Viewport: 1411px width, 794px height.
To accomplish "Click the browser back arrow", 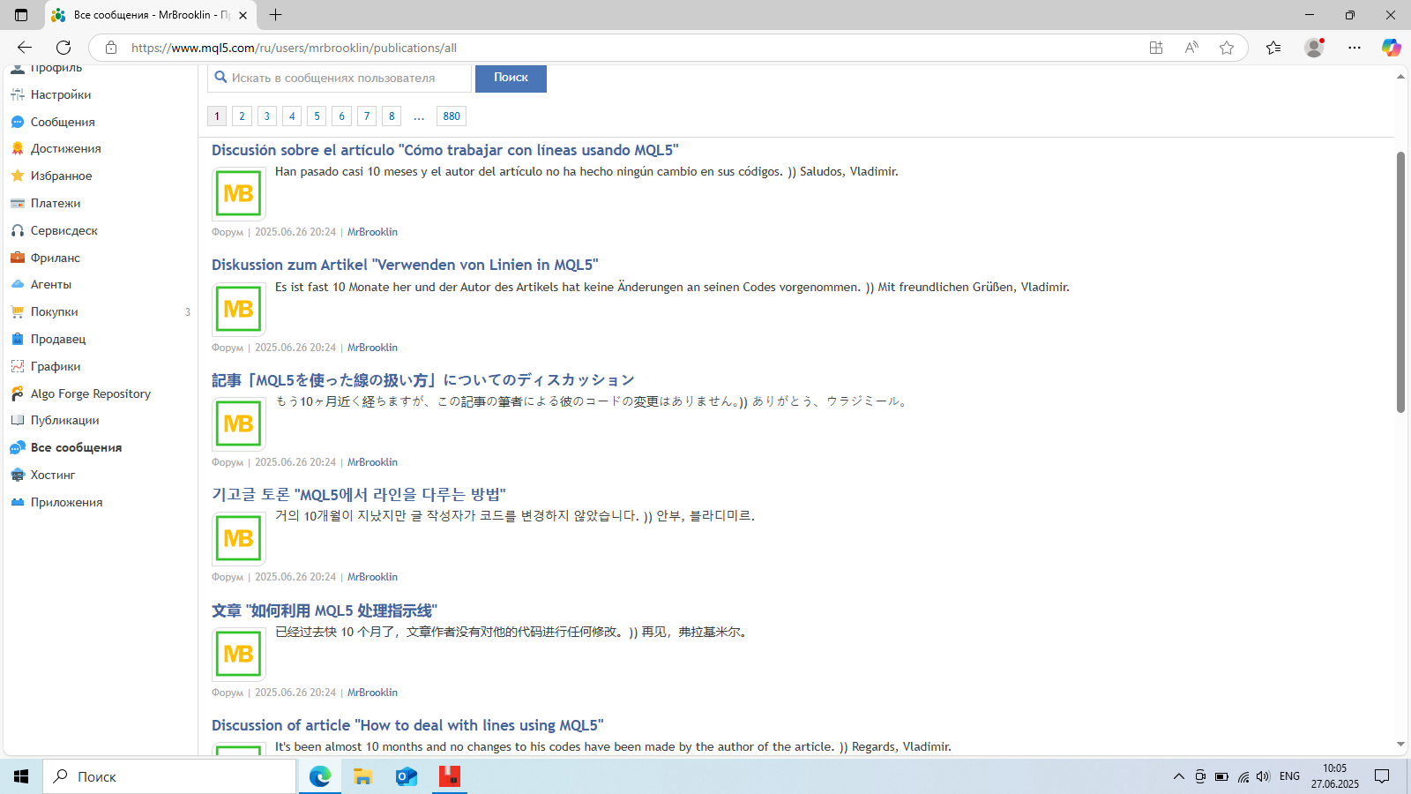I will [25, 48].
